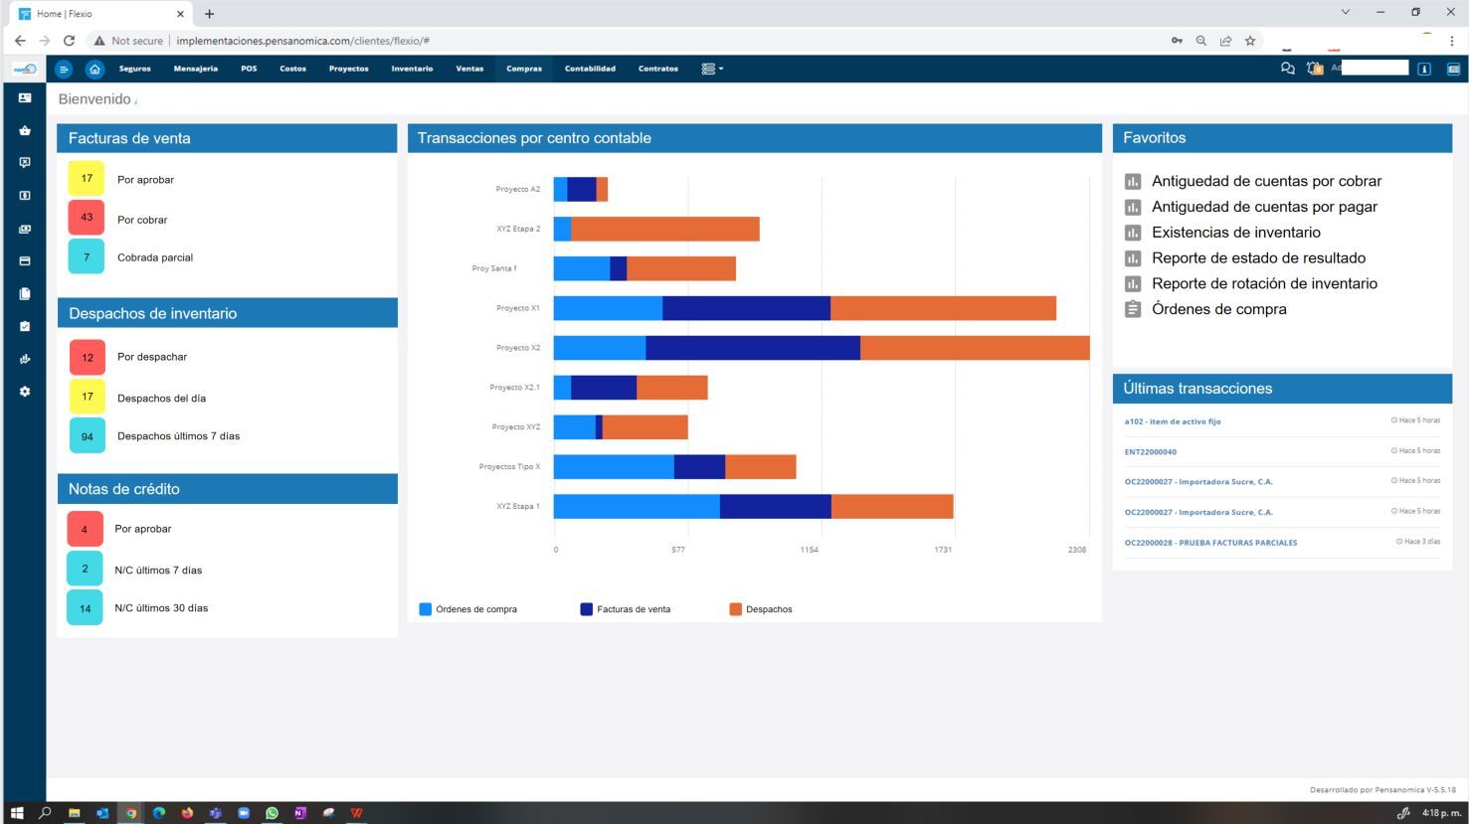The height and width of the screenshot is (824, 1469).
Task: Expand the more-modules dropdown in the navbar
Action: click(x=712, y=69)
